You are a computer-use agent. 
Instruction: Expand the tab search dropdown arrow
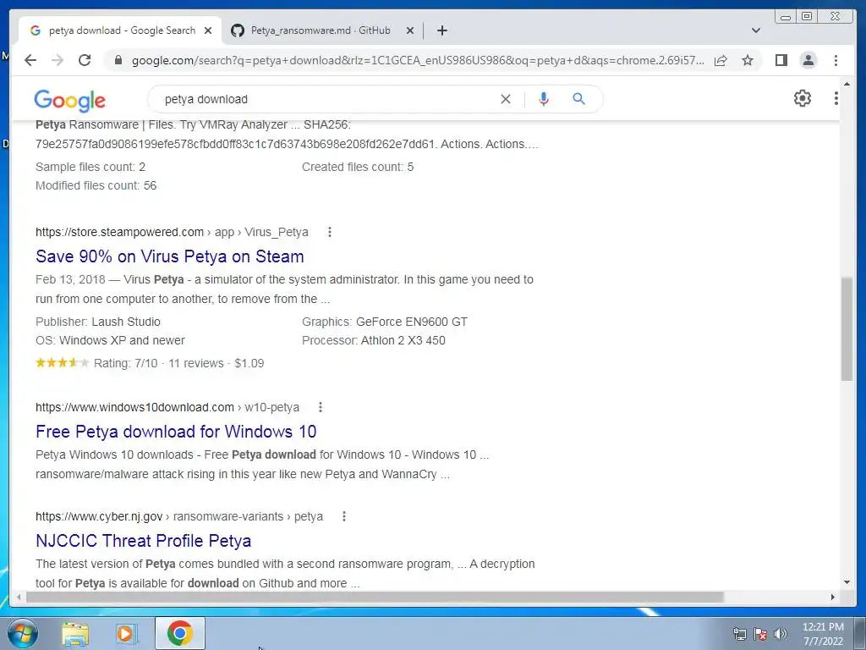755,30
